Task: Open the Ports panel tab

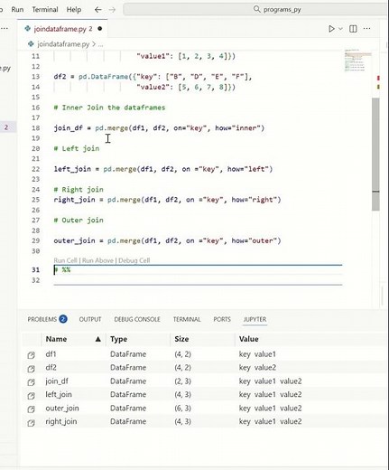Action: tap(222, 319)
